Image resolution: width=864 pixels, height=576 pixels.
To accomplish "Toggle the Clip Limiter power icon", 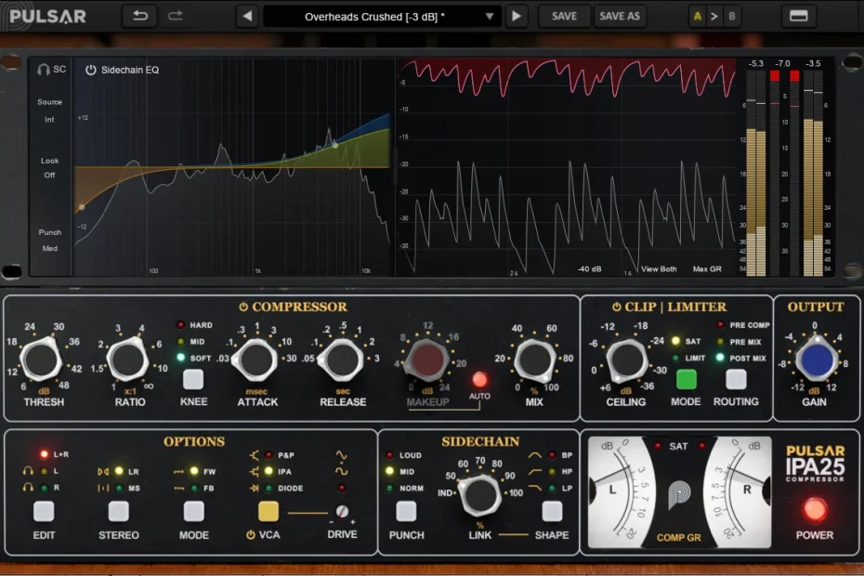I will pyautogui.click(x=617, y=307).
